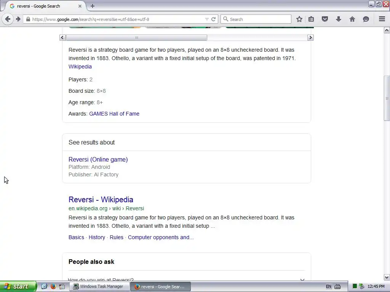The image size is (390, 292).
Task: Open the Basics sitelink
Action: point(76,237)
